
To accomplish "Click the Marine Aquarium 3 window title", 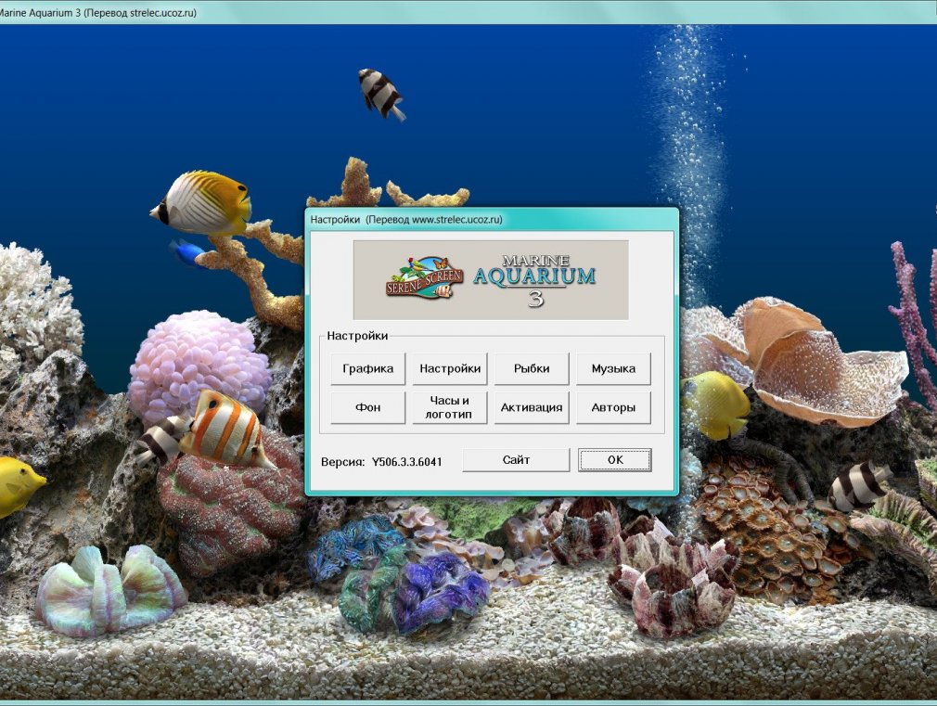I will [98, 13].
